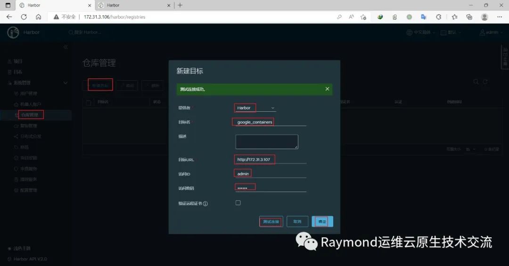The width and height of the screenshot is (509, 266).
Task: Click the google_containers target name field
Action: (271, 122)
